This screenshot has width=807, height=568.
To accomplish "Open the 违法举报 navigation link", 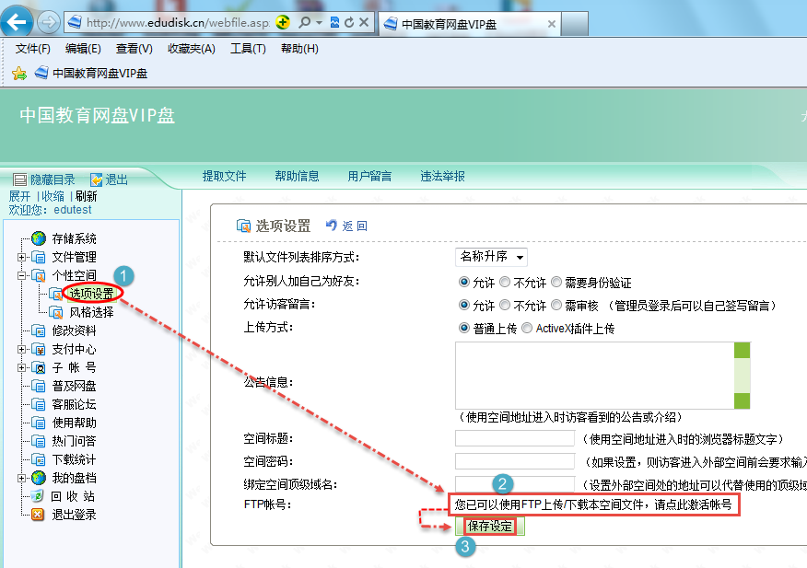I will click(x=442, y=176).
